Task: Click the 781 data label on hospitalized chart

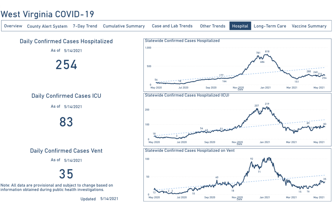Action: pyautogui.click(x=258, y=53)
